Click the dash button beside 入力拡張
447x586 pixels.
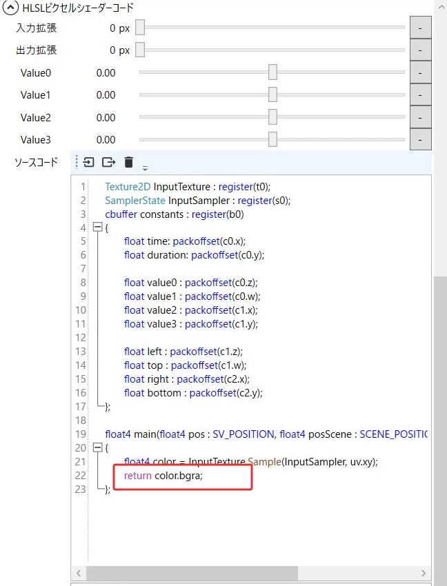click(420, 28)
